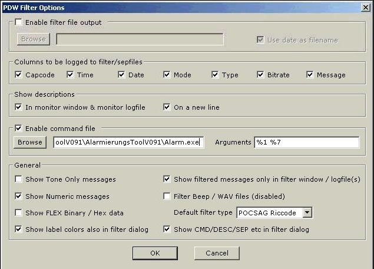Enable Show Tone Only messages

(x=19, y=179)
